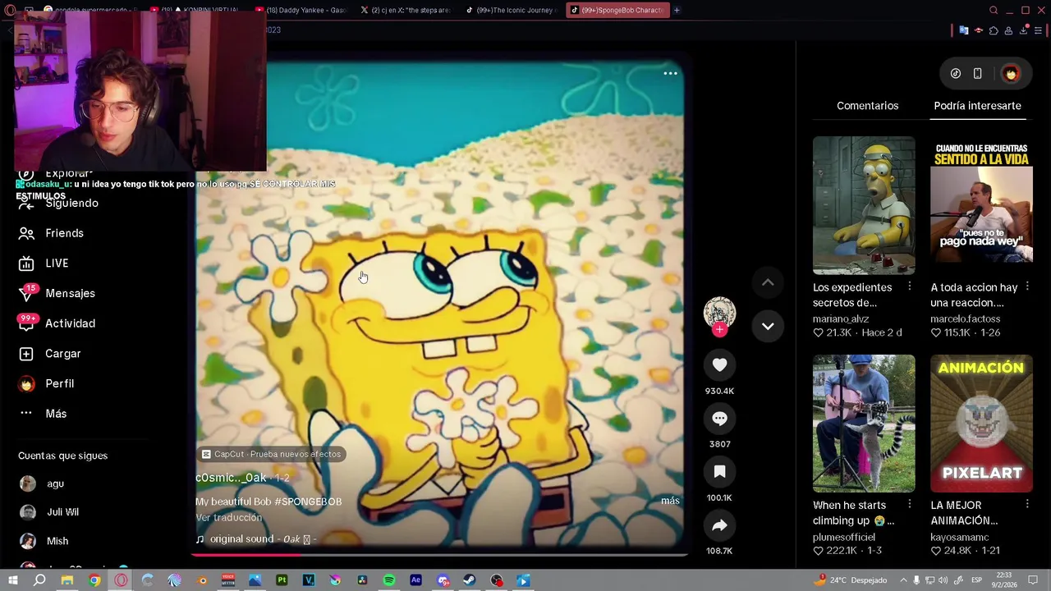Open LIVE section in sidebar
Image resolution: width=1051 pixels, height=591 pixels.
point(57,263)
